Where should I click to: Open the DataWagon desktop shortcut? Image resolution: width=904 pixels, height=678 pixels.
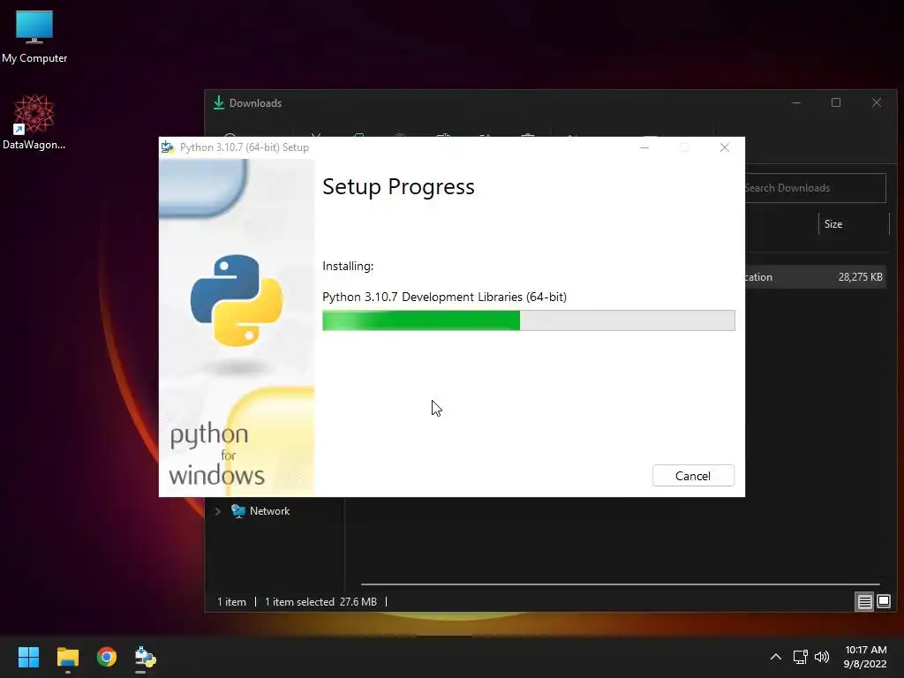coord(34,122)
